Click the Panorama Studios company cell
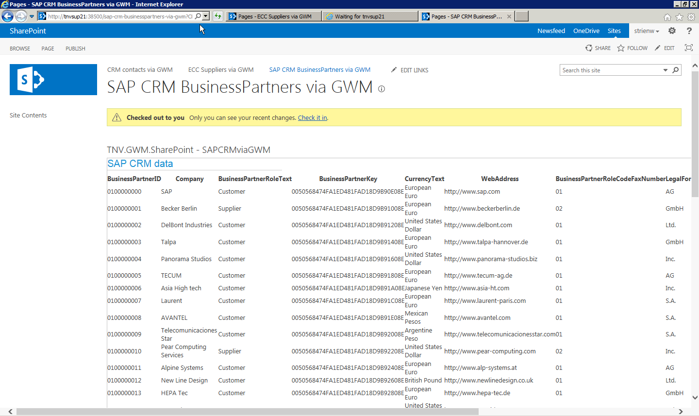This screenshot has height=416, width=699. pos(186,259)
